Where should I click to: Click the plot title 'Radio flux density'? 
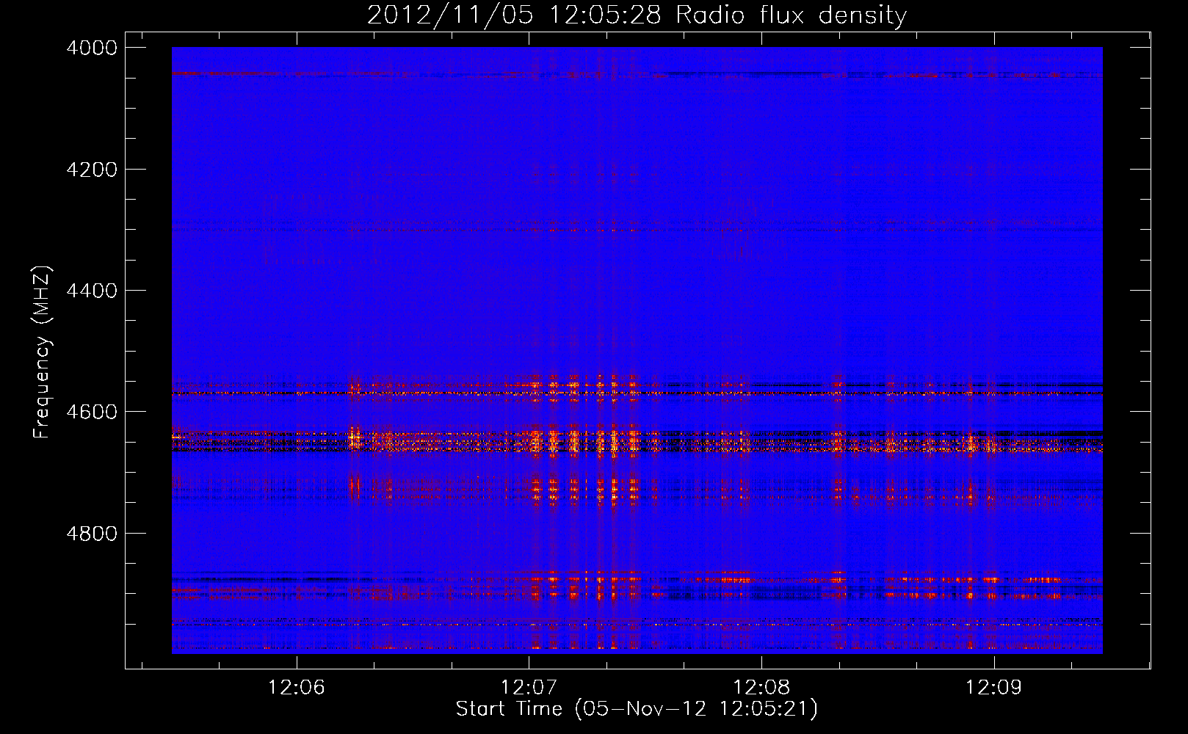coord(792,15)
